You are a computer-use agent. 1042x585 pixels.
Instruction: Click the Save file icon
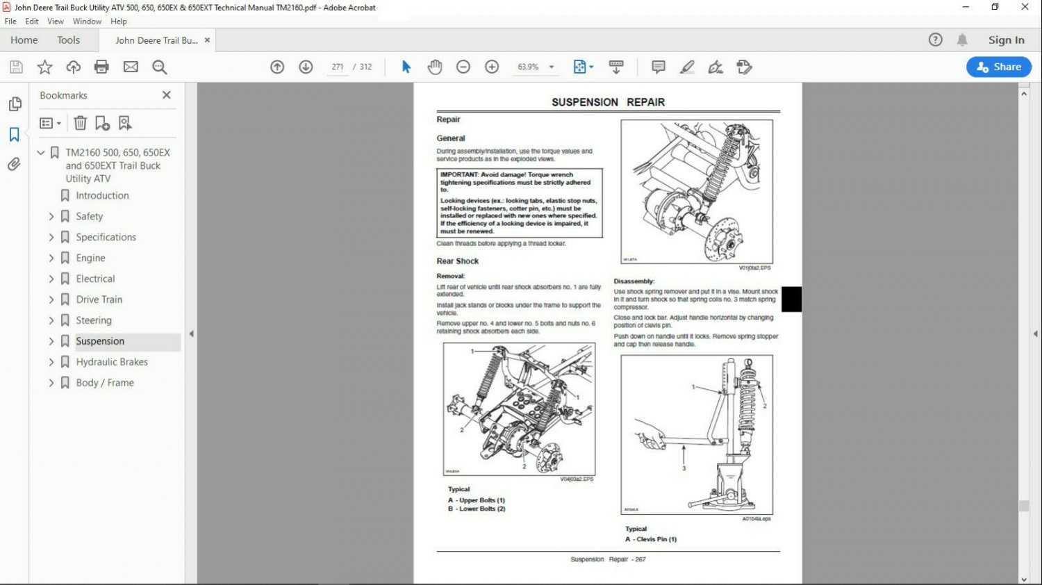coord(16,67)
